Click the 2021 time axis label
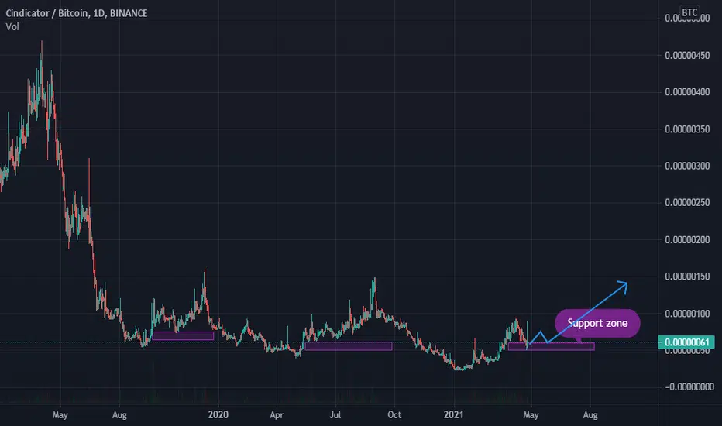The width and height of the screenshot is (722, 426). point(453,415)
